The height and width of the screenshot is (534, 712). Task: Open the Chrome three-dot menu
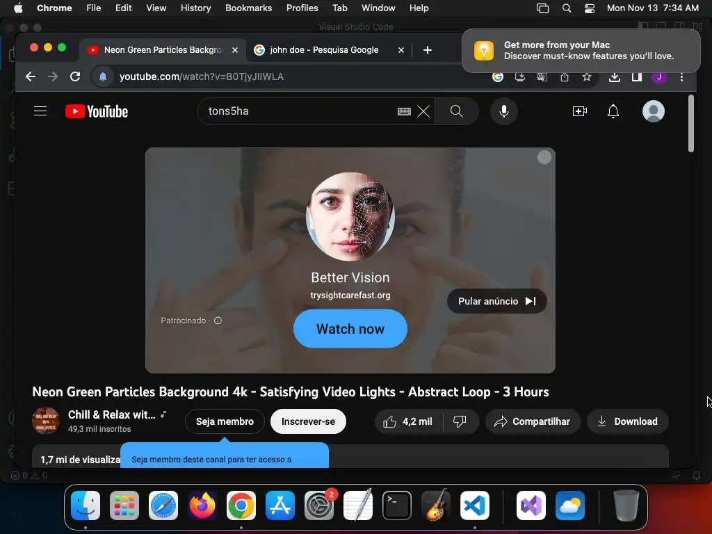point(681,76)
